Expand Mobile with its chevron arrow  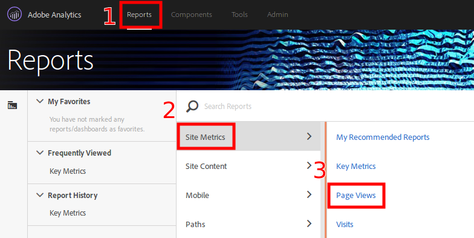[x=309, y=194]
